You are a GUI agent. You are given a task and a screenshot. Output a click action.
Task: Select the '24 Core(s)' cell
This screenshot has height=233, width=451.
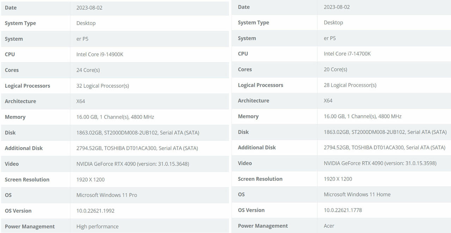(x=88, y=70)
